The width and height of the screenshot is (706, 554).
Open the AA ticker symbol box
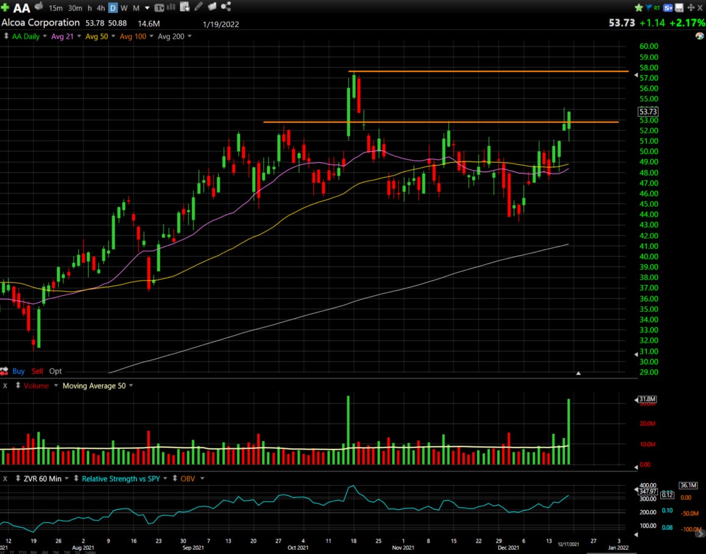pos(21,8)
